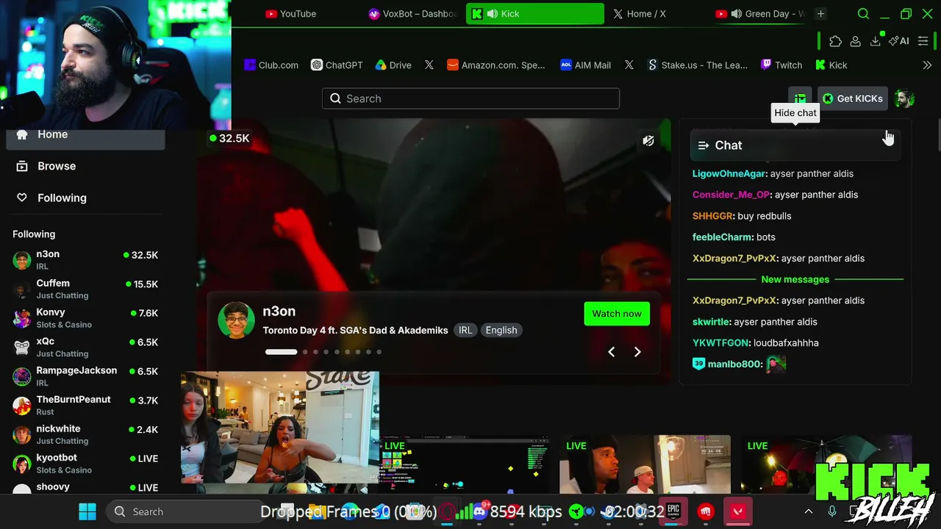Add a new browser tab

click(820, 14)
